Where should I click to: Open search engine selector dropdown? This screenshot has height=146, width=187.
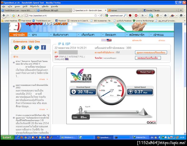tap(107, 16)
